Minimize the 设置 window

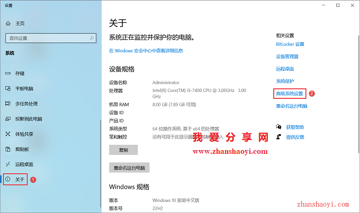pos(323,5)
